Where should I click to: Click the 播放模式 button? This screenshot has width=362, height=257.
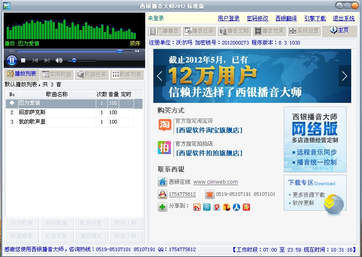91,236
